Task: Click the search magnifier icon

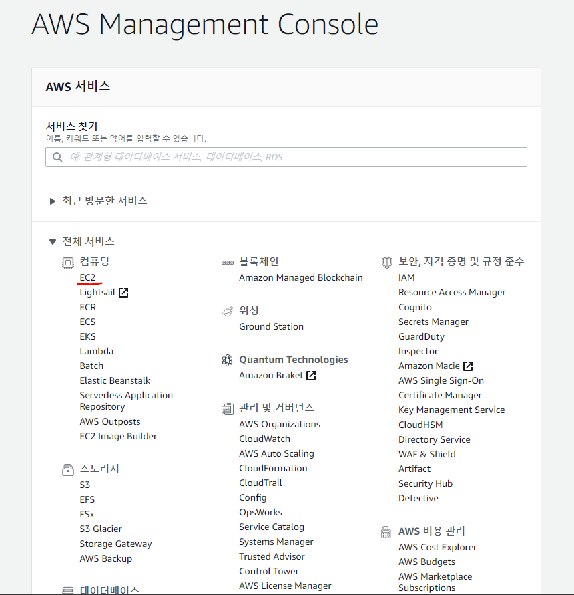Action: pos(57,157)
